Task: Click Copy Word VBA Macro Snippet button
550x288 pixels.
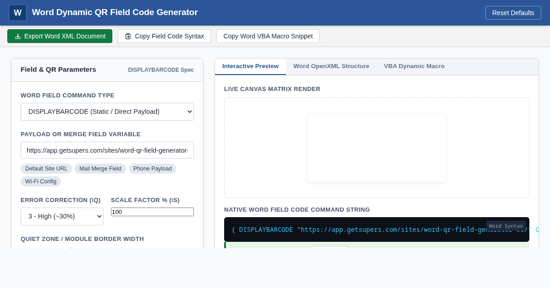Action: [268, 36]
